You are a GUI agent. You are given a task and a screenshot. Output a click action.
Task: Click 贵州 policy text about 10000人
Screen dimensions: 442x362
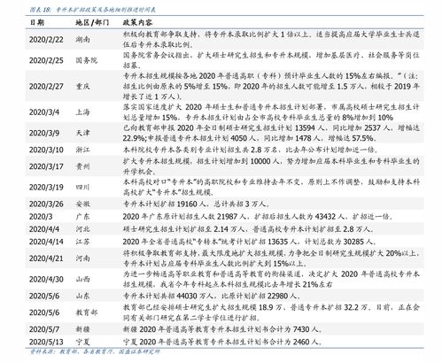271,166
